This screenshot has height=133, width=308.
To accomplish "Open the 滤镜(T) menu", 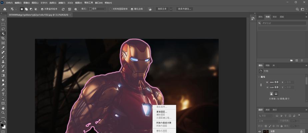I will coord(62,3).
